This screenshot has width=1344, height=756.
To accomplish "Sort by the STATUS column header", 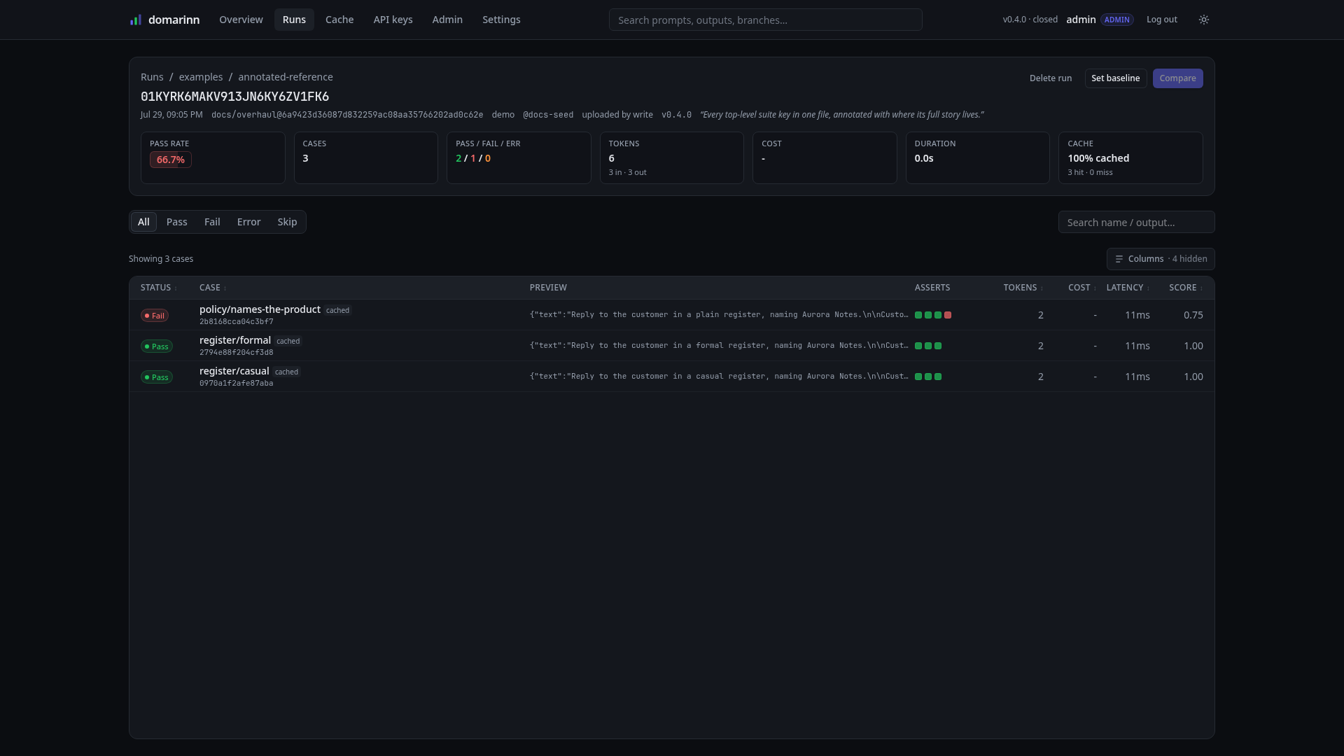I will coord(158,288).
